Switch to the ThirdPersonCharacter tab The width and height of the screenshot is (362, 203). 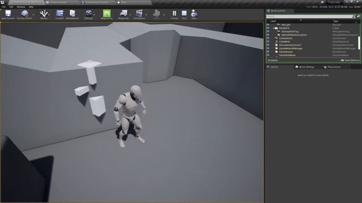(x=98, y=2)
